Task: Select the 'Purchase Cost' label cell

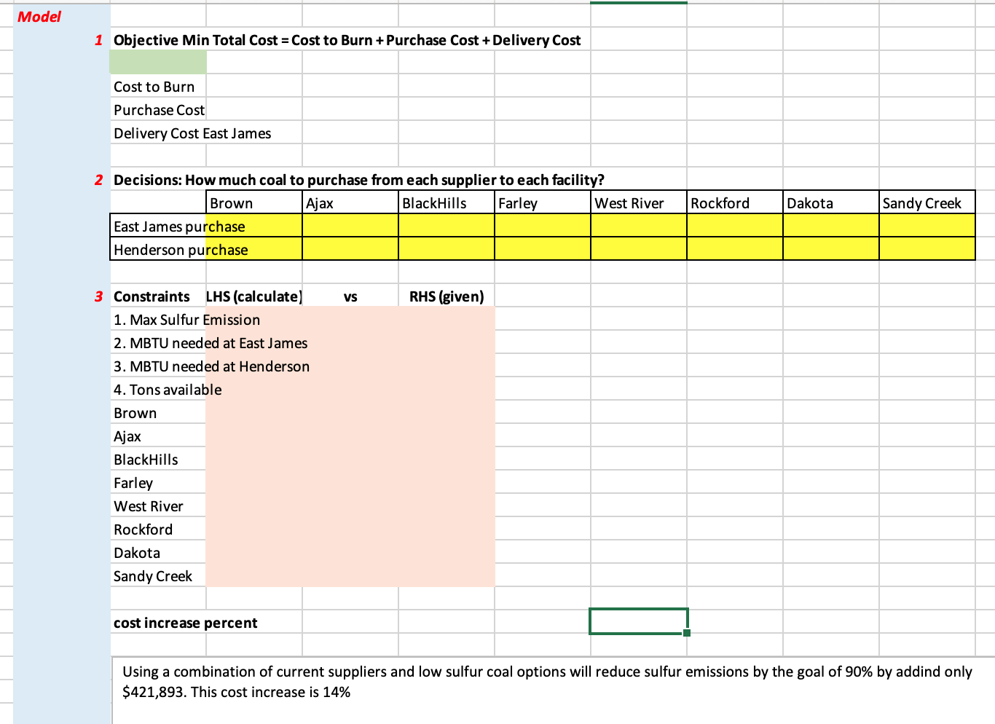Action: point(158,110)
